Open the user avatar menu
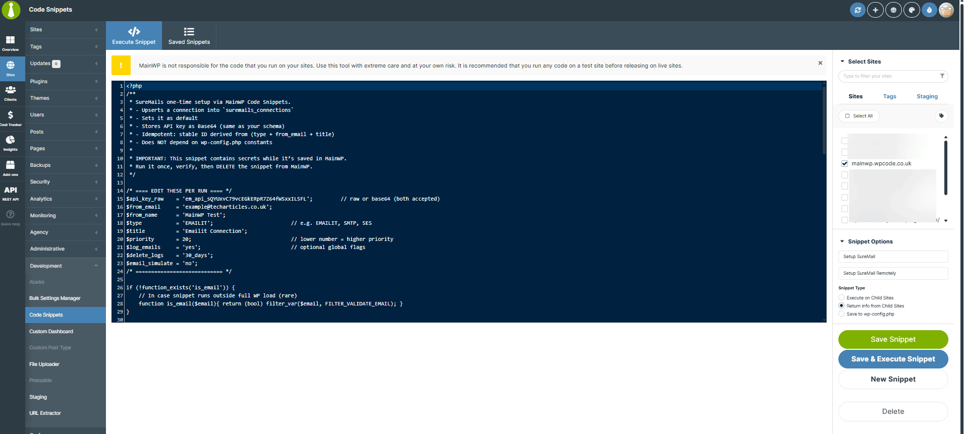 point(946,10)
